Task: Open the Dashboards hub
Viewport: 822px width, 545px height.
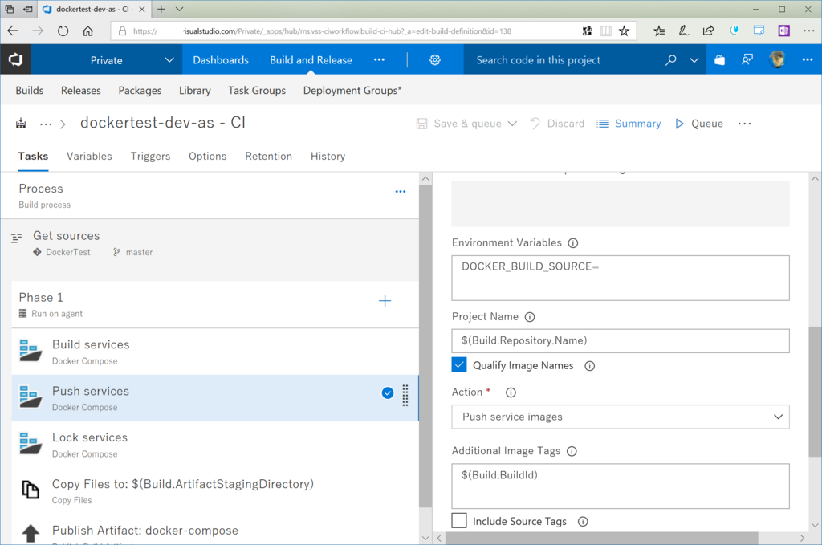Action: (x=221, y=59)
